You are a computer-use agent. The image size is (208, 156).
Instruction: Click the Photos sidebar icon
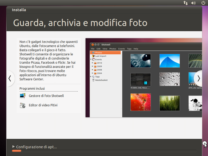coord(93,53)
